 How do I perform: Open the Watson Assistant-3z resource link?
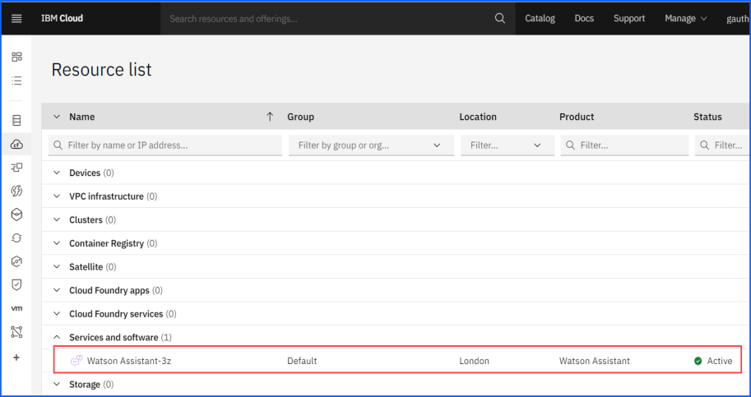pyautogui.click(x=129, y=361)
